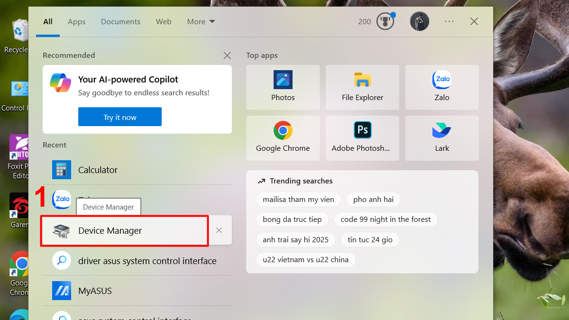The height and width of the screenshot is (320, 569).
Task: Expand the More dropdown
Action: (x=201, y=22)
